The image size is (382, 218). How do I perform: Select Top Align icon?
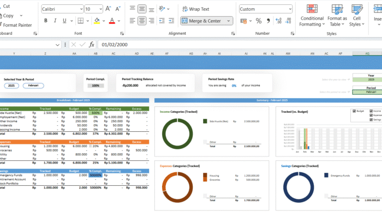pos(132,9)
